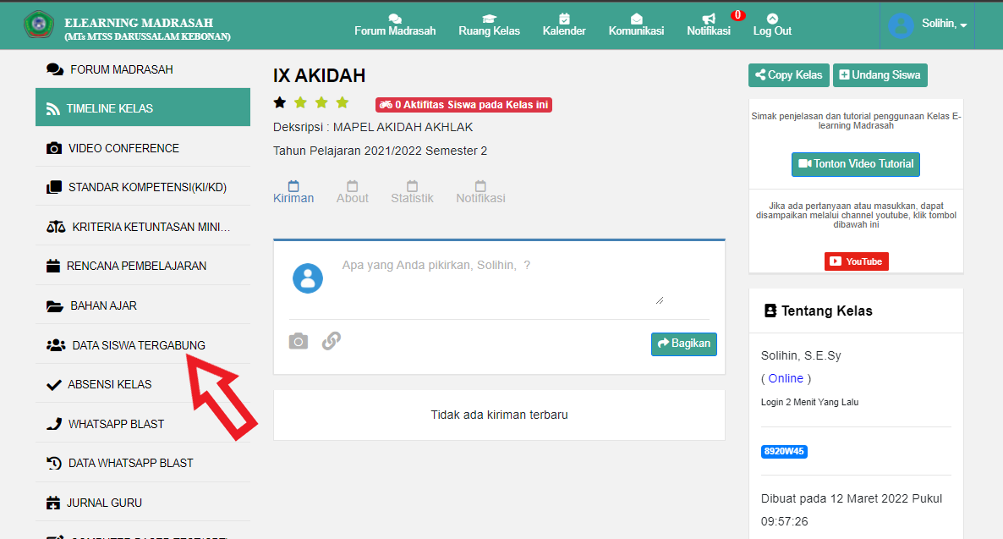Click the Kalender icon in navigation bar
This screenshot has width=1003, height=539.
[x=564, y=19]
